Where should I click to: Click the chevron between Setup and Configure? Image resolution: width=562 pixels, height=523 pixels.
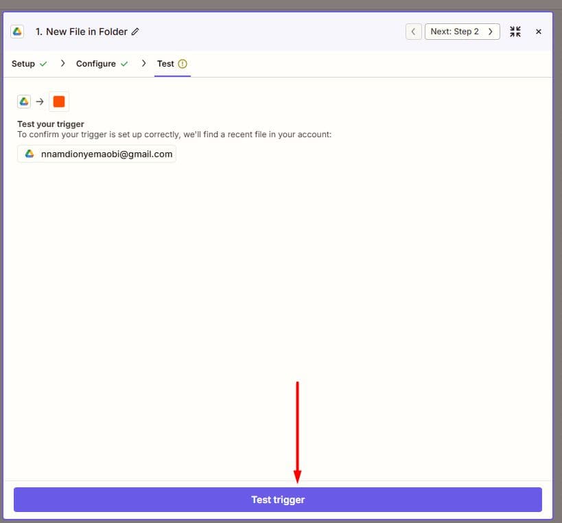tap(63, 63)
